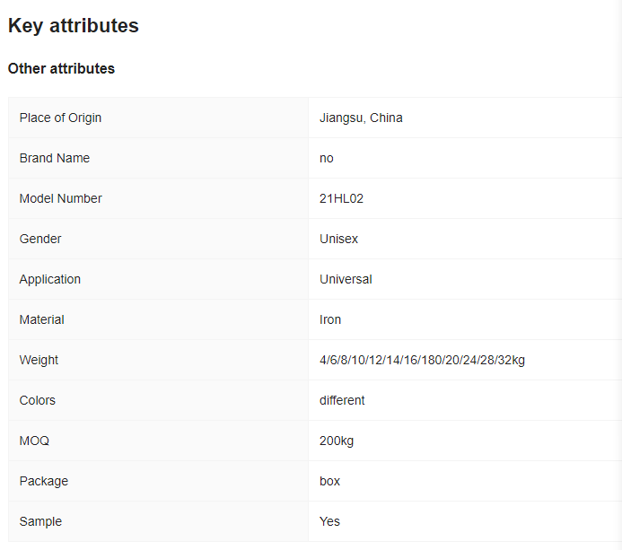This screenshot has width=622, height=550.
Task: Click the Unisex value
Action: pos(339,239)
